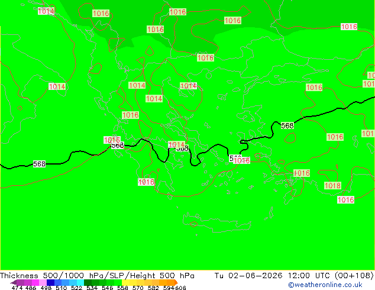Click the legend value 498

(x=46, y=288)
